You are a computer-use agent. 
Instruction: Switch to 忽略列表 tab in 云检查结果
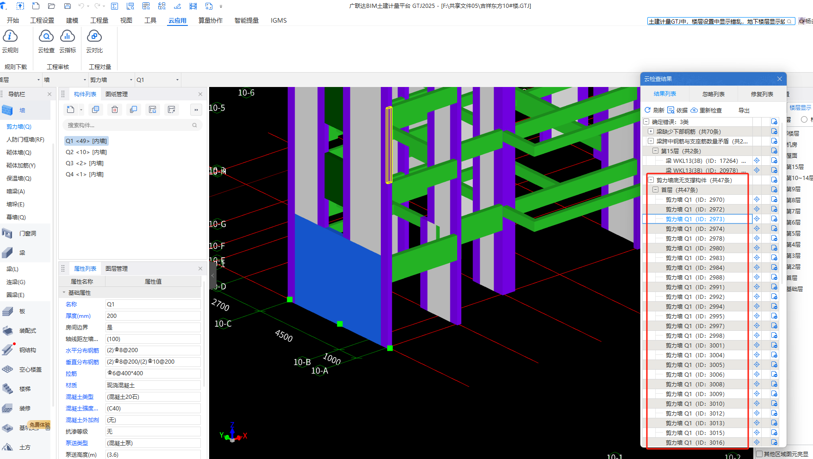[x=714, y=94]
